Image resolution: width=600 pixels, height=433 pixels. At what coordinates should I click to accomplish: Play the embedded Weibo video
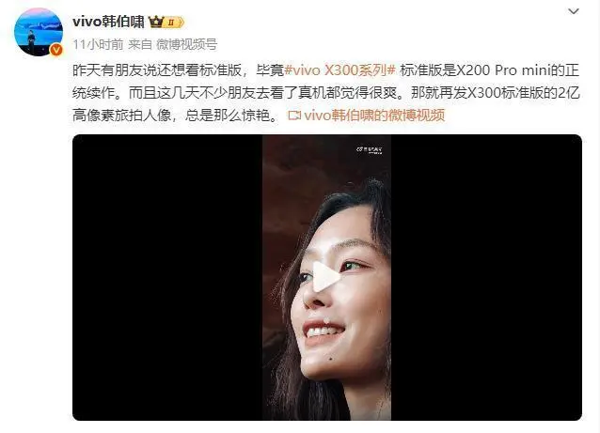click(x=325, y=277)
